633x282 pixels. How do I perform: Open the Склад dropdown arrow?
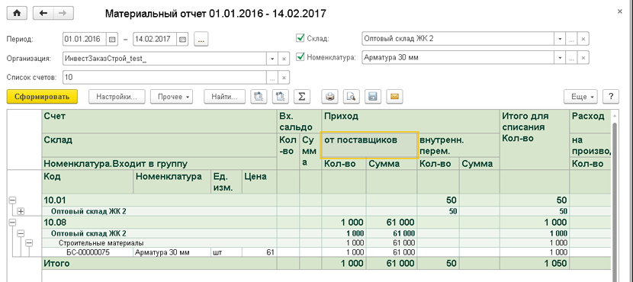click(x=561, y=39)
